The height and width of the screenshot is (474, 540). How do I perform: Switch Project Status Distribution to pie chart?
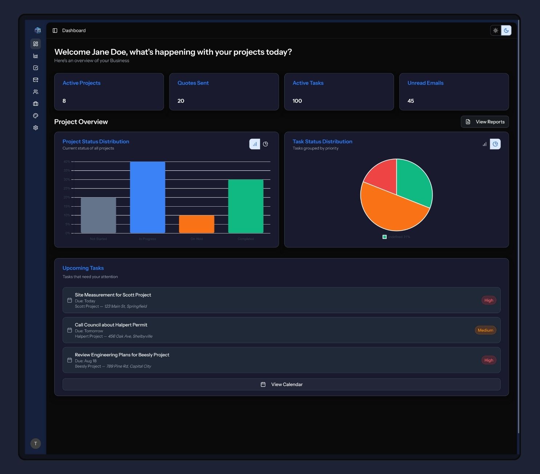click(x=265, y=144)
